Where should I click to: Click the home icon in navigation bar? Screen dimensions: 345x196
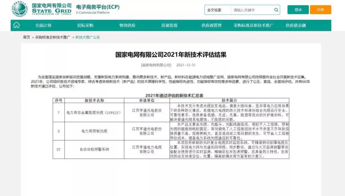click(16, 25)
